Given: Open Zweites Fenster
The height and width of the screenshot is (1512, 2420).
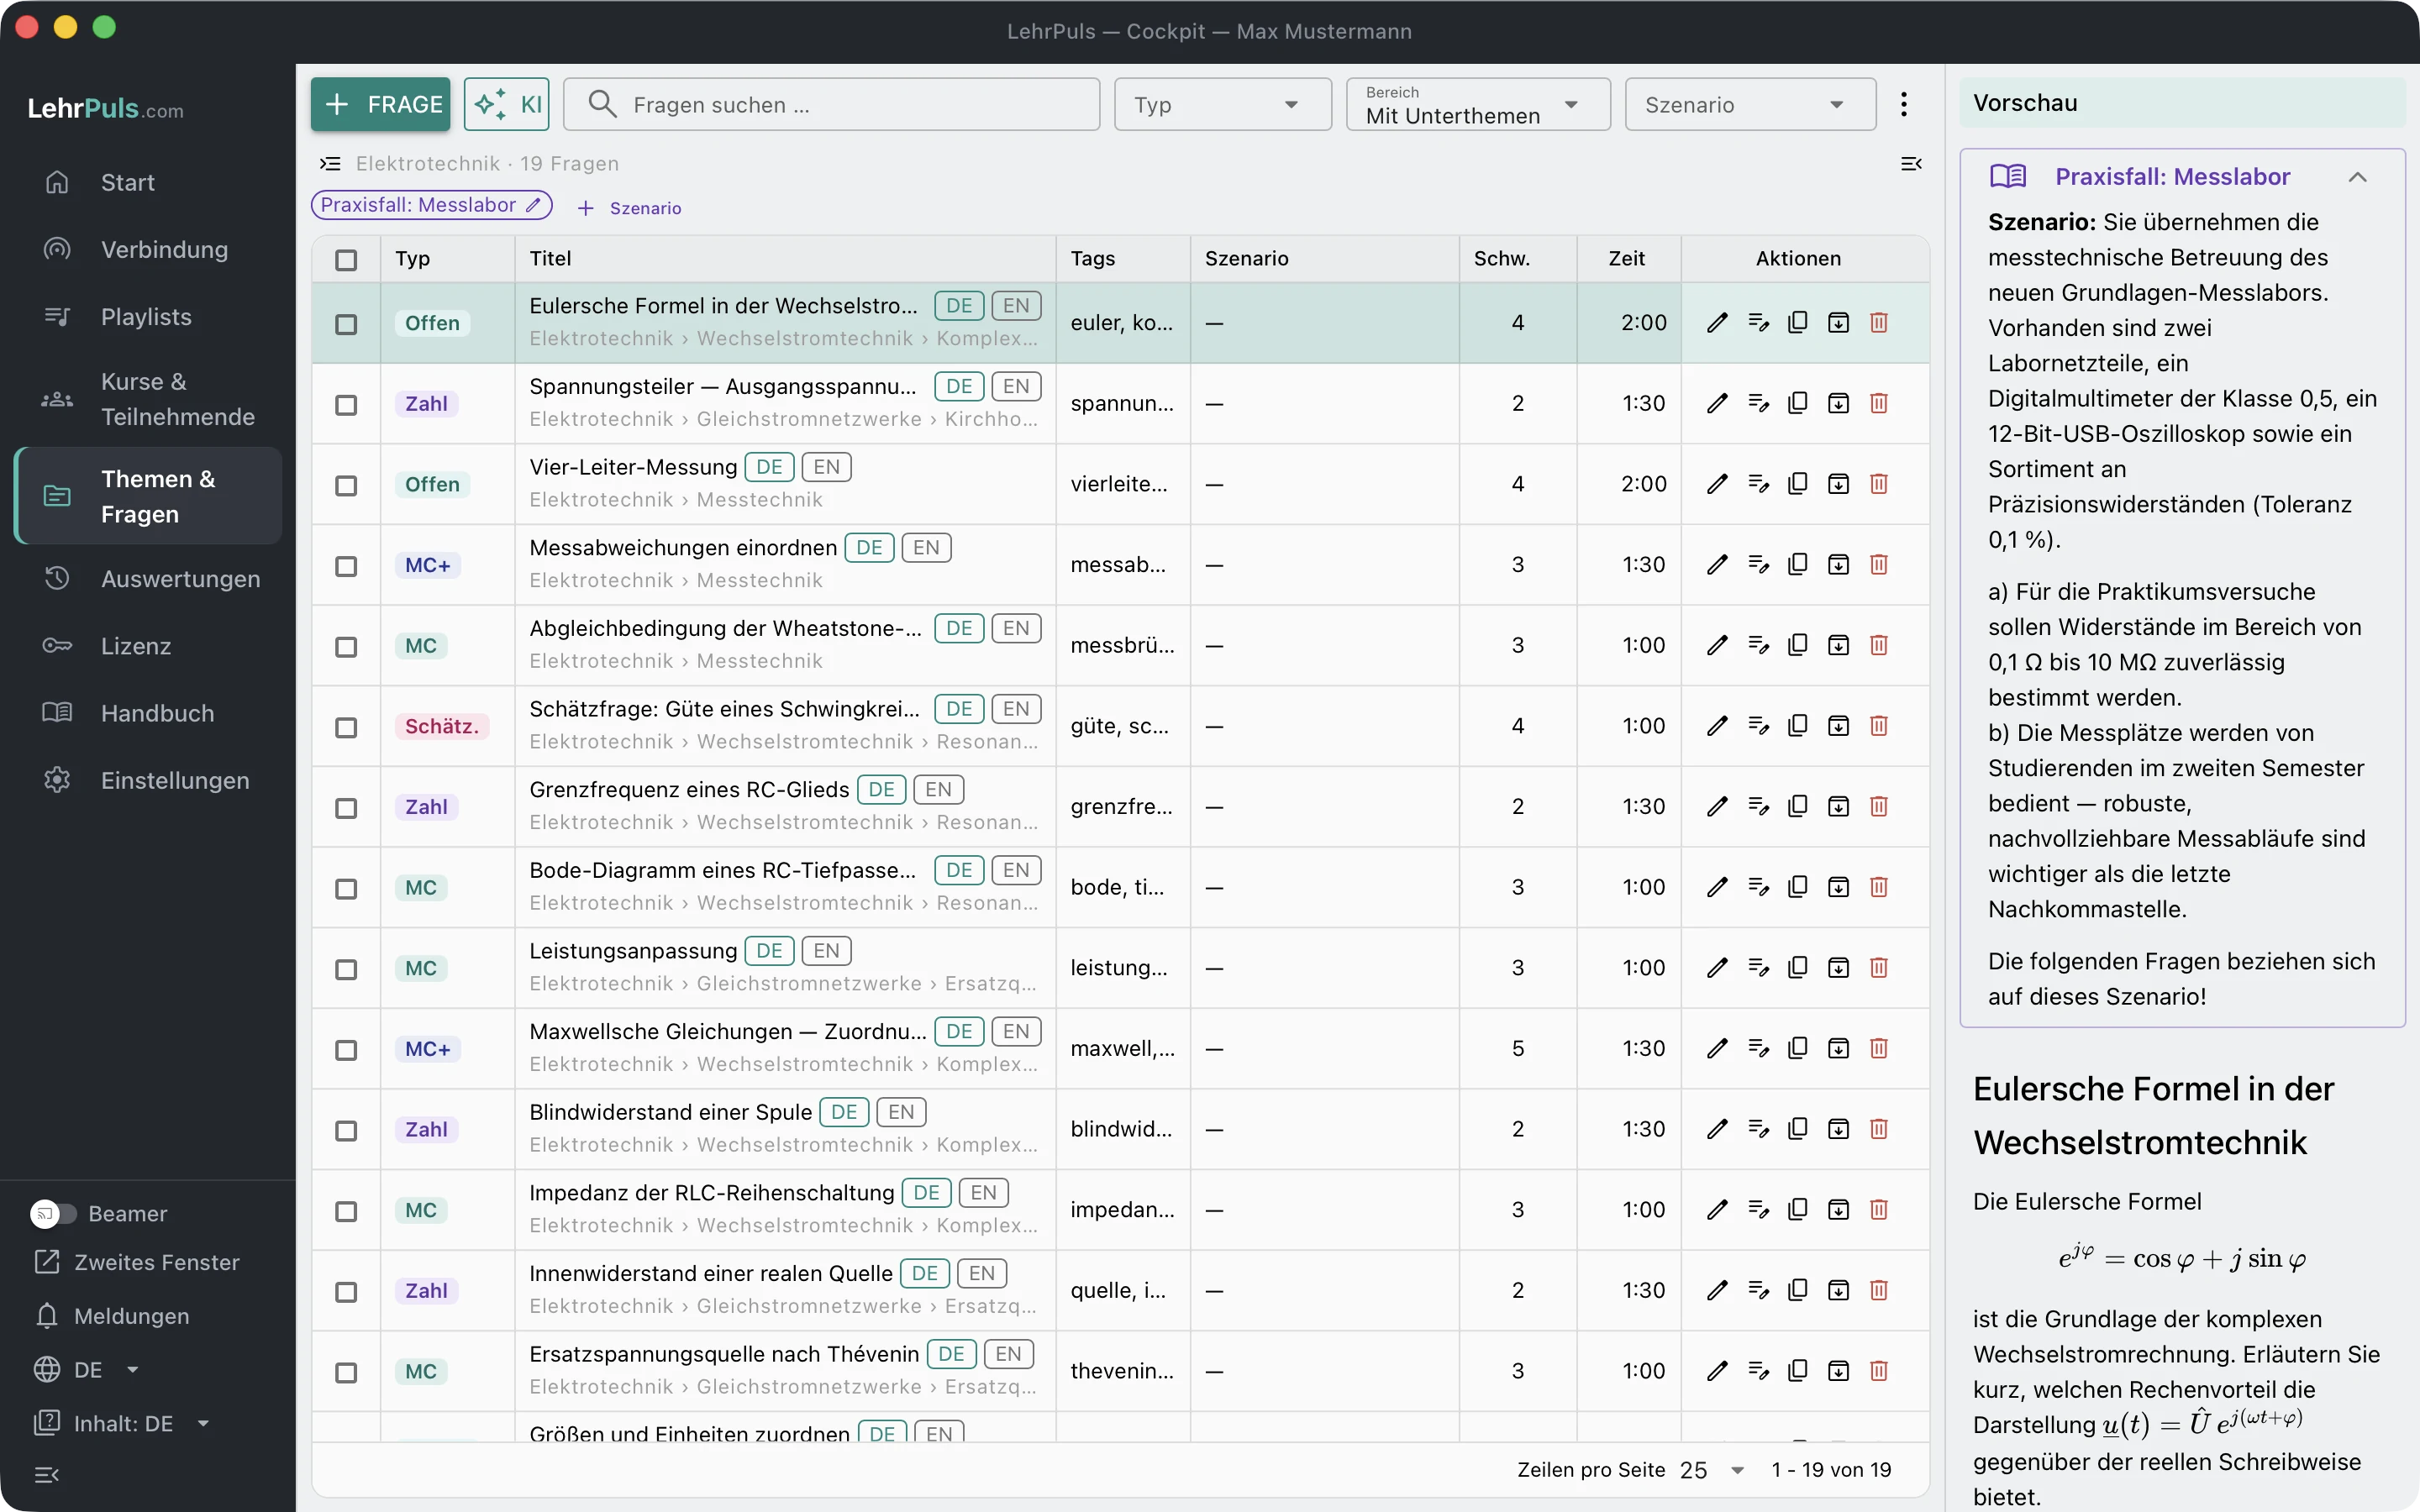Looking at the screenshot, I should coord(137,1262).
